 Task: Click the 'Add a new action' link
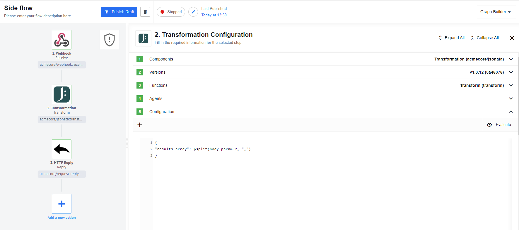(62, 217)
